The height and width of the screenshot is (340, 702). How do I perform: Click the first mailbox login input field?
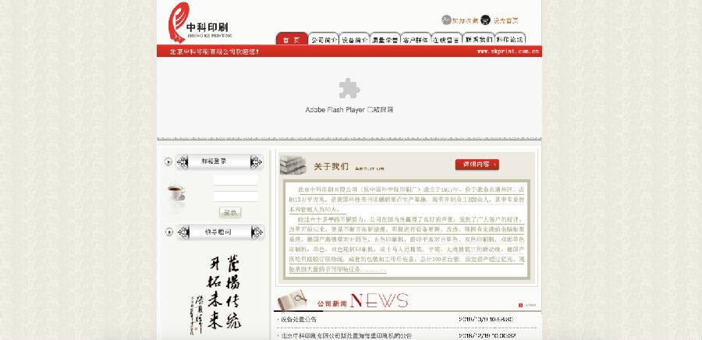(x=236, y=180)
